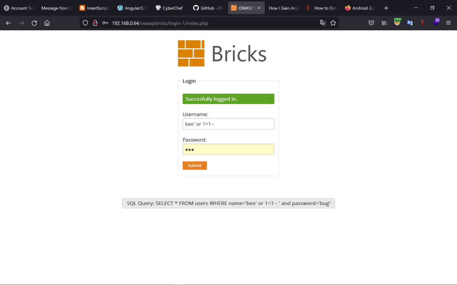Switch to the Android tab

360,8
